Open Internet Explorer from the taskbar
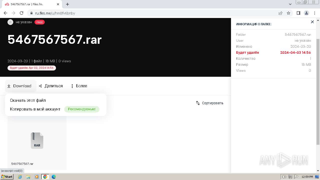Viewport: 320px width, 180px height. click(20, 177)
